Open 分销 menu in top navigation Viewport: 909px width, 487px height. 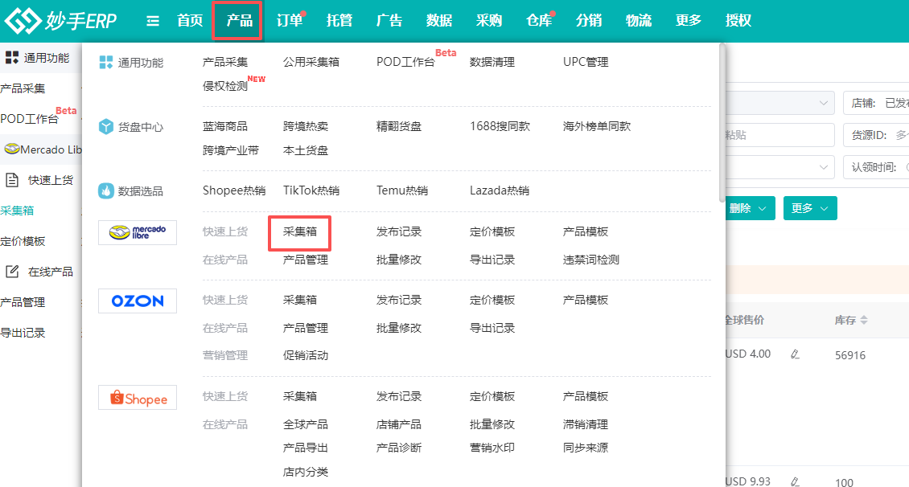pos(588,21)
